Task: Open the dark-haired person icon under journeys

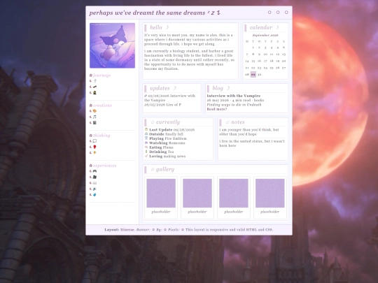Action: pyautogui.click(x=94, y=93)
